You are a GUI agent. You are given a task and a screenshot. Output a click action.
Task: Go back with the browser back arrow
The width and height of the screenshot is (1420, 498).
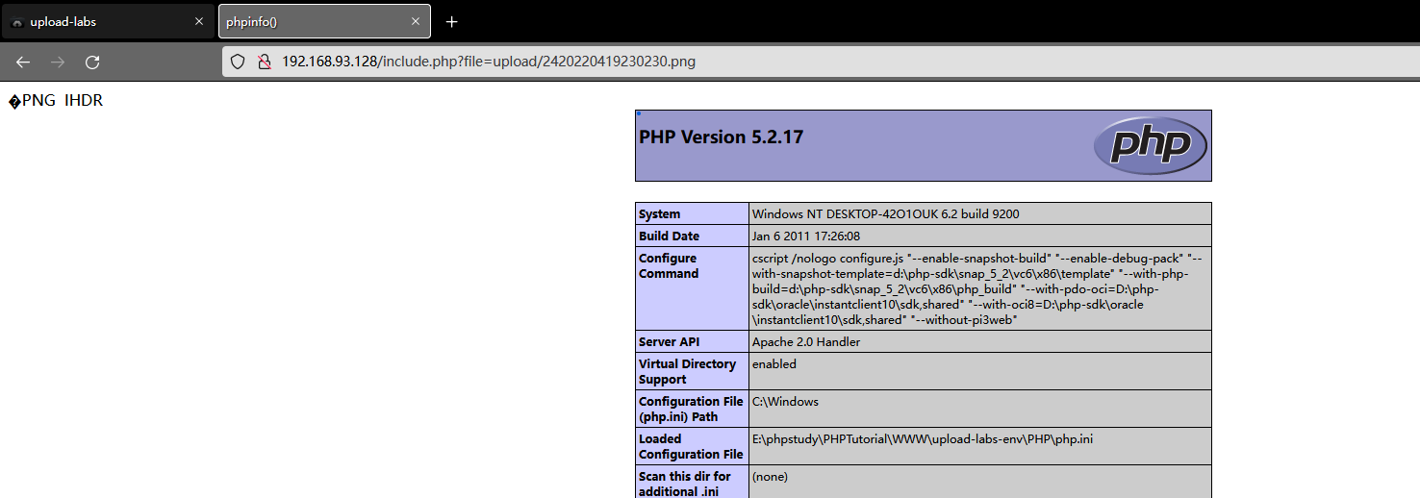tap(23, 62)
